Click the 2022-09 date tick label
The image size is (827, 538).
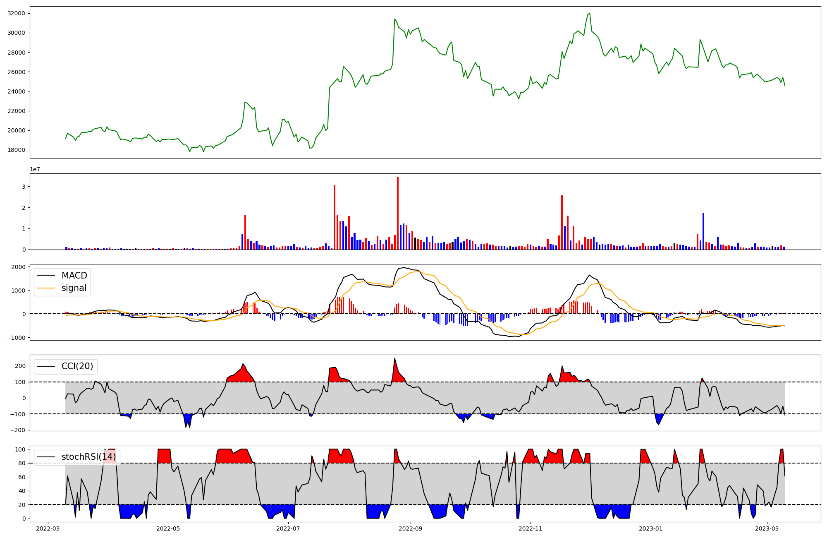tap(410, 528)
